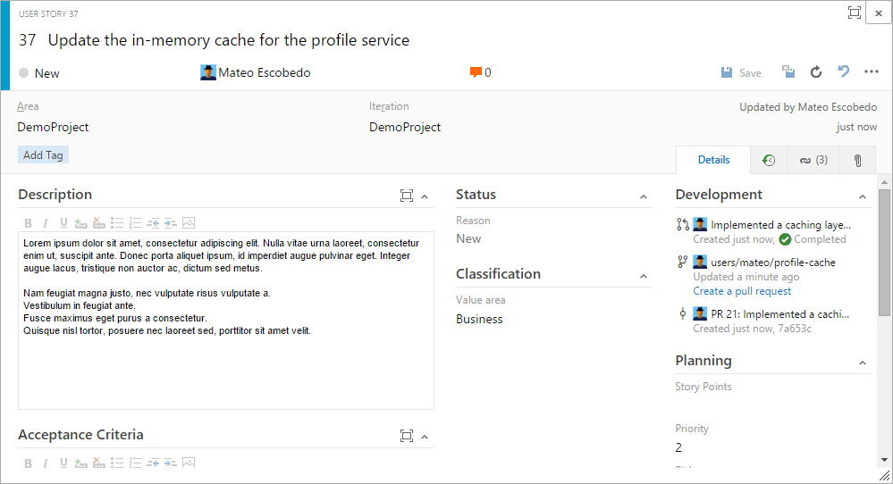This screenshot has width=893, height=484.
Task: Refresh the work item
Action: pyautogui.click(x=816, y=72)
